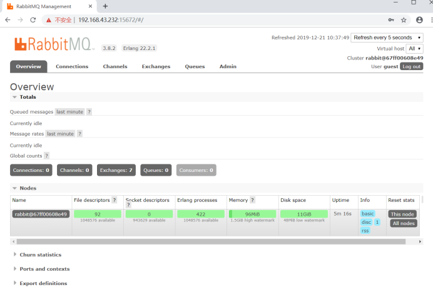Click help icon under Socket descriptors

coord(128,204)
